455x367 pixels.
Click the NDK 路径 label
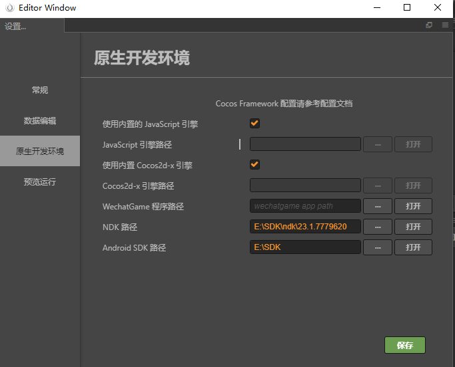point(120,227)
